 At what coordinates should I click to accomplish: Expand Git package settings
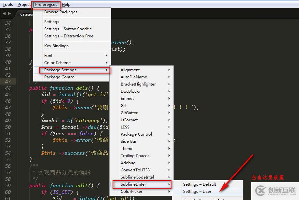142,106
